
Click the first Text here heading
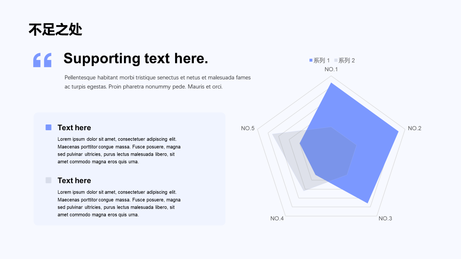(74, 128)
